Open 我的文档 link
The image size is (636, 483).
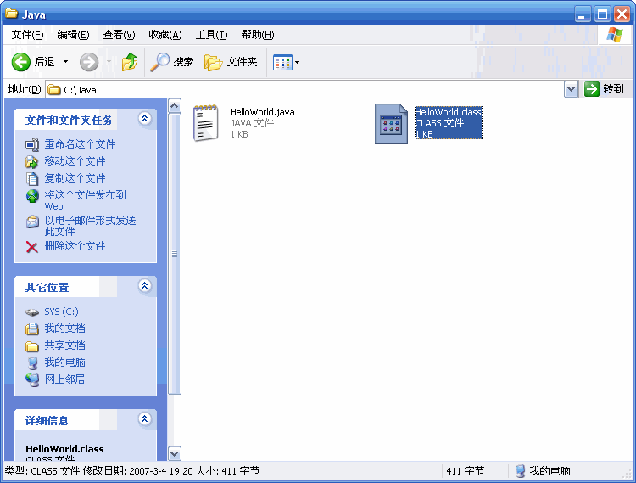click(x=65, y=329)
